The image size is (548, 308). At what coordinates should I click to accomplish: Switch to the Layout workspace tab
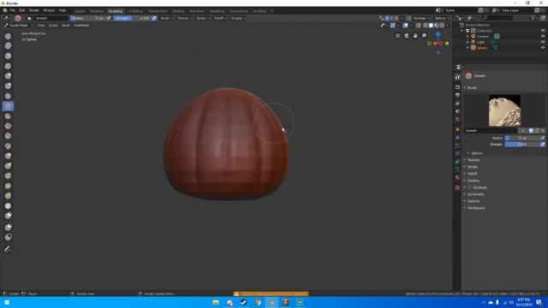[x=80, y=11]
